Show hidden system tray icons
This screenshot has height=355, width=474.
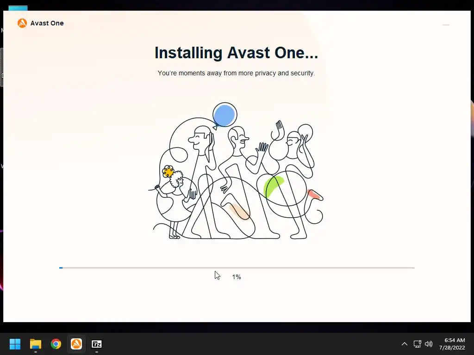point(405,344)
